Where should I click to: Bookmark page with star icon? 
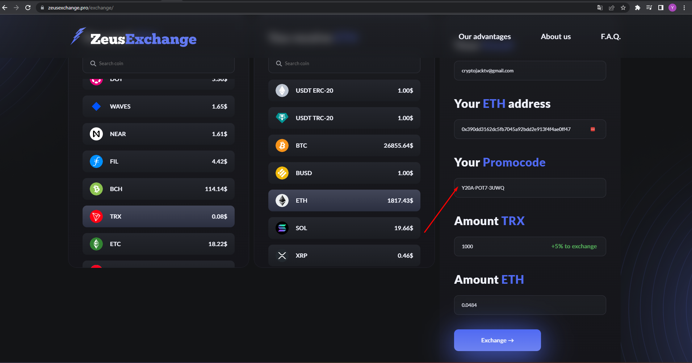(x=623, y=8)
